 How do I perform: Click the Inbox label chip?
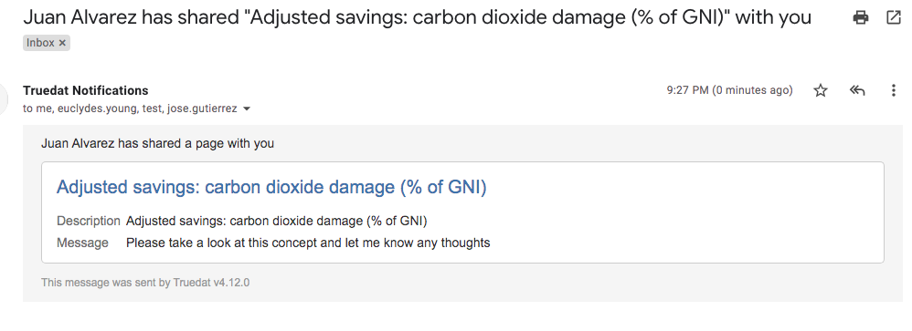[x=47, y=43]
